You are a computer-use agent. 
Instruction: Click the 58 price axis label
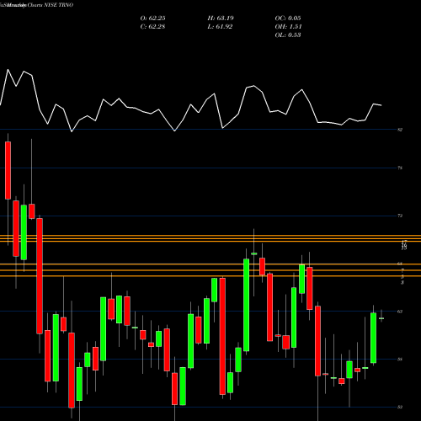[400, 360]
